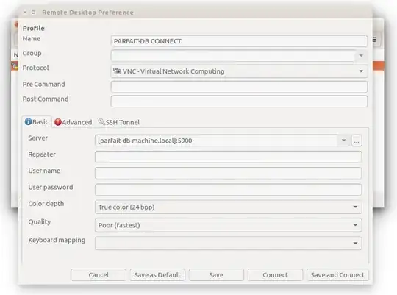Open the Group combo box dropdown arrow

361,55
